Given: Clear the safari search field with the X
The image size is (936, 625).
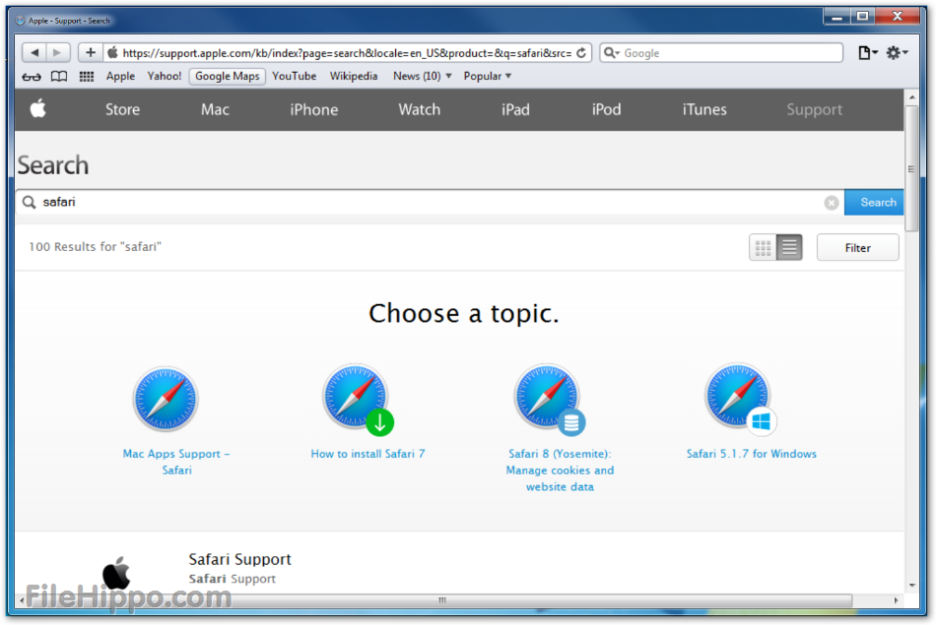Looking at the screenshot, I should point(831,203).
